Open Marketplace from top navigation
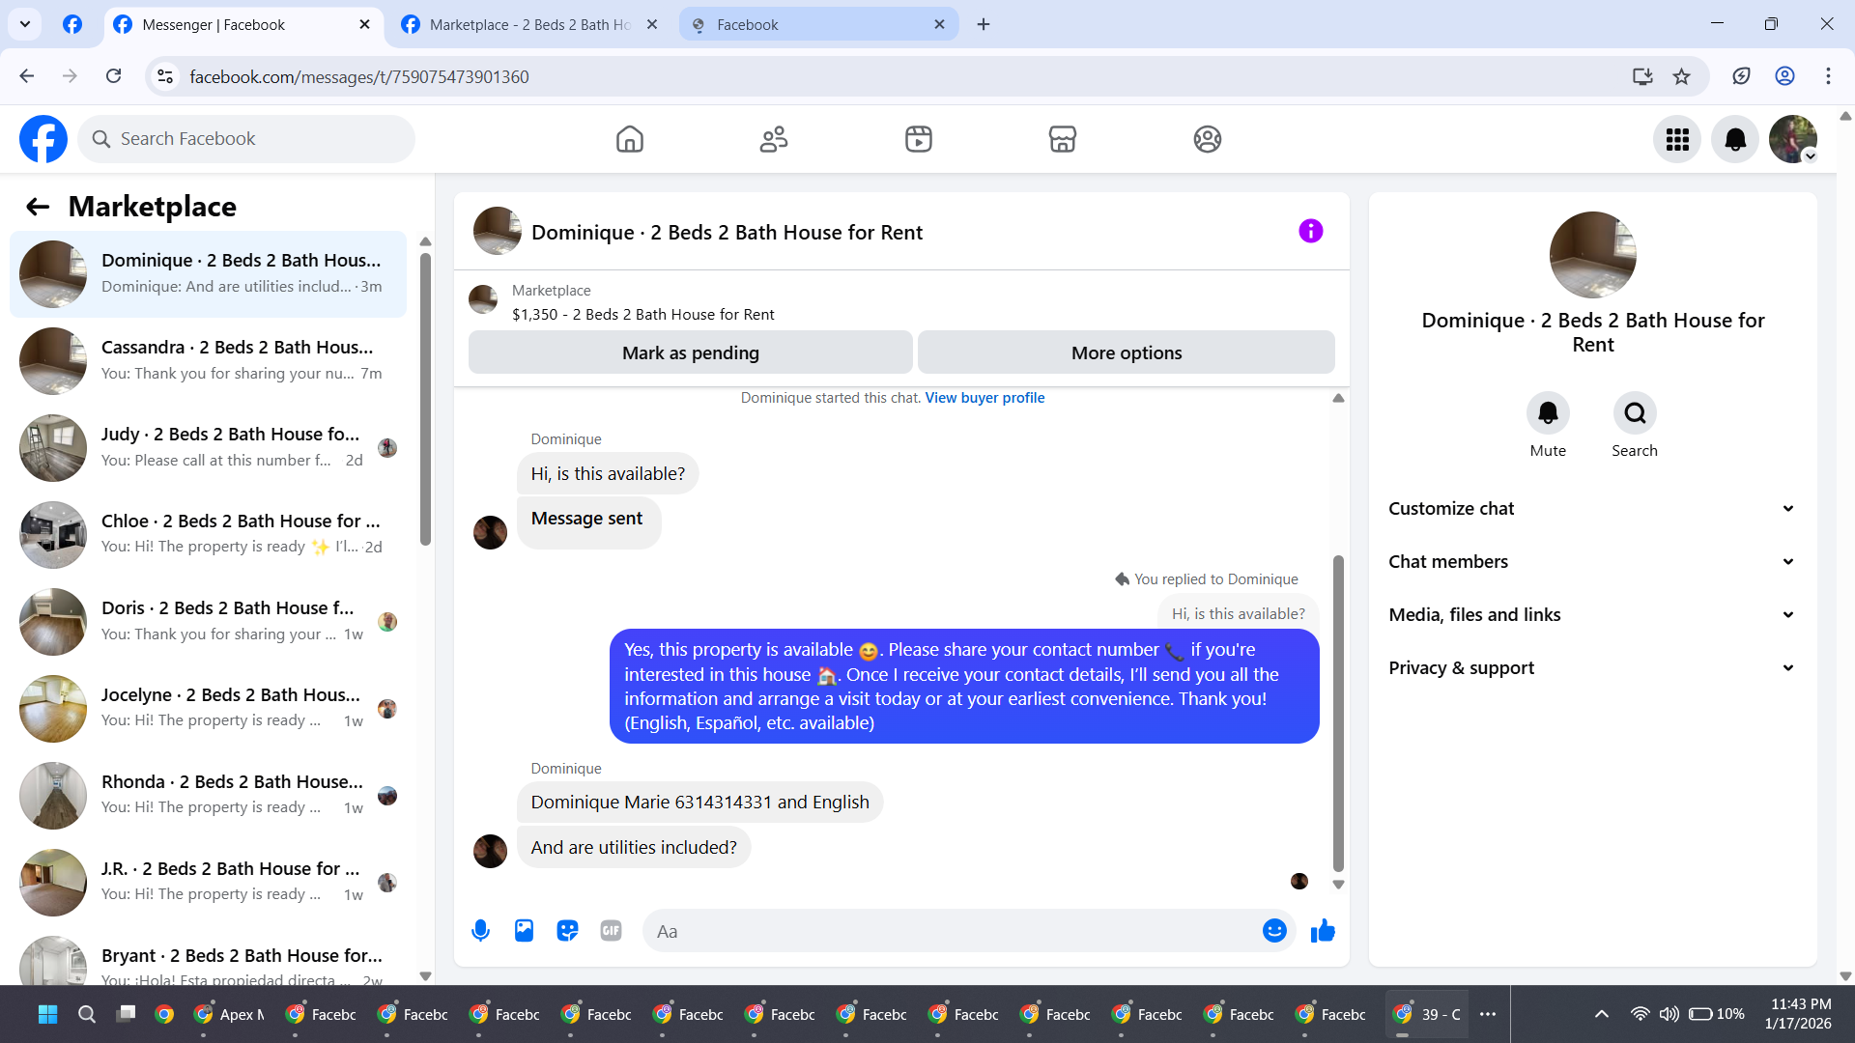This screenshot has height=1043, width=1855. [x=1062, y=139]
